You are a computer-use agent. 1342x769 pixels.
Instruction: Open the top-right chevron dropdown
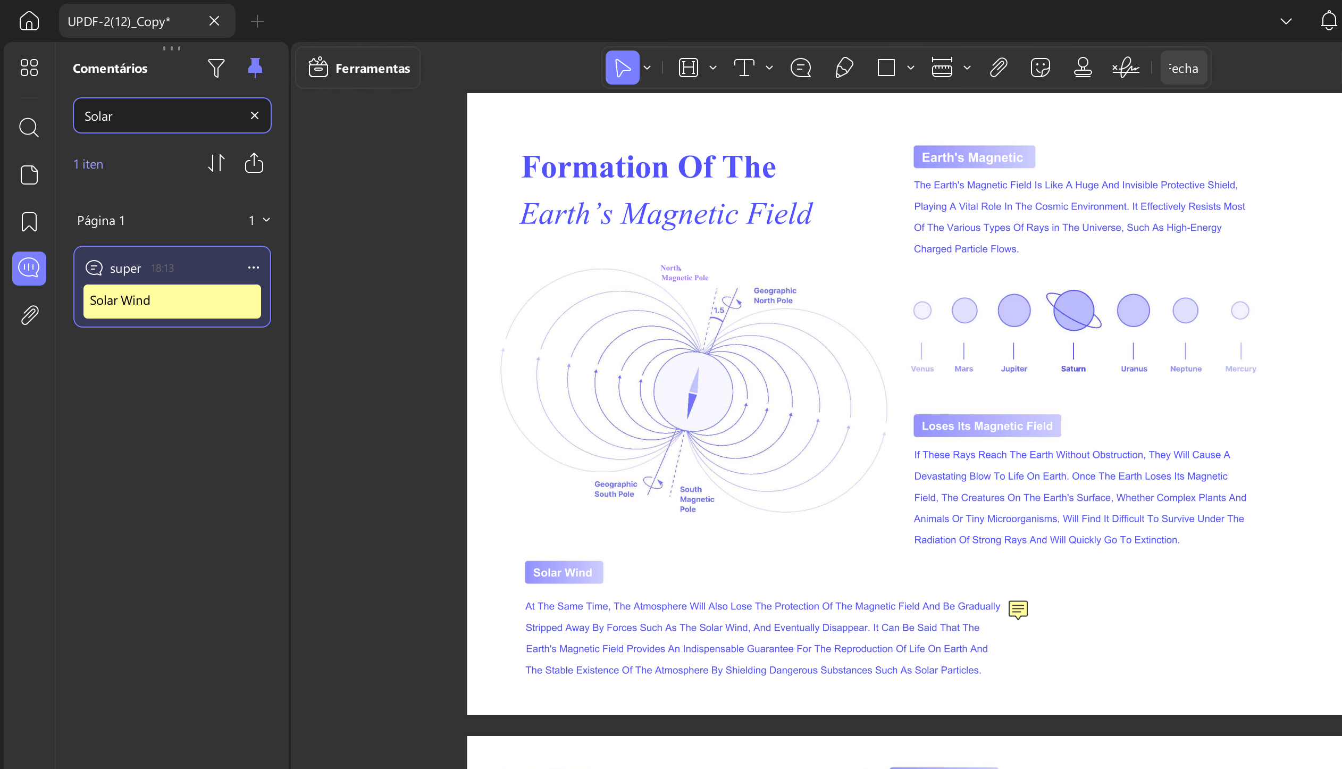click(1286, 21)
